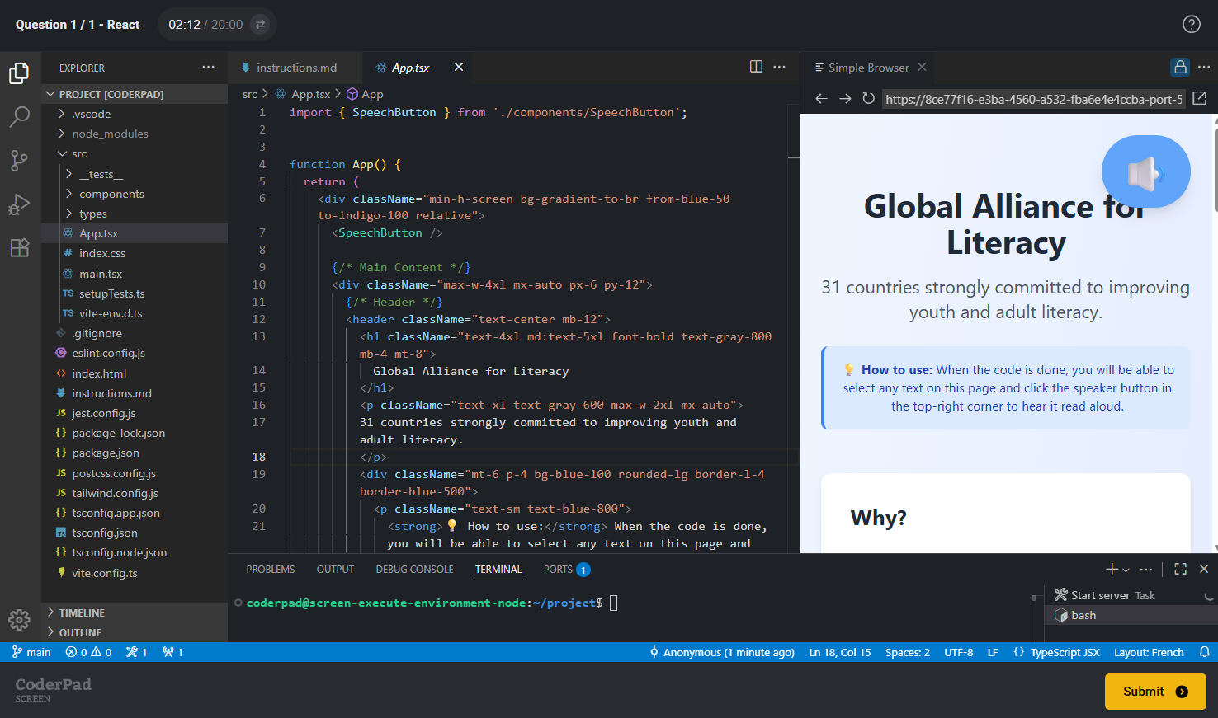Toggle maximized terminal panel size
The height and width of the screenshot is (718, 1218).
(x=1180, y=569)
